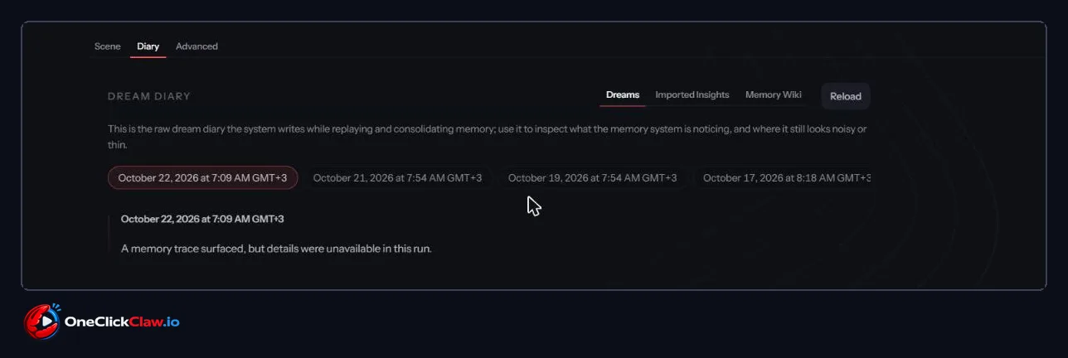Click the memory trace surfaced entry text
Image resolution: width=1068 pixels, height=358 pixels.
click(276, 249)
